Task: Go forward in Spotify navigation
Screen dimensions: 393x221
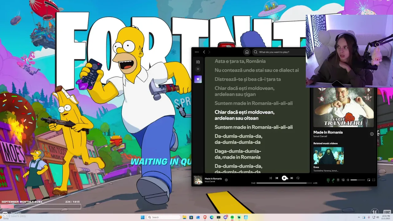Action: point(209,52)
